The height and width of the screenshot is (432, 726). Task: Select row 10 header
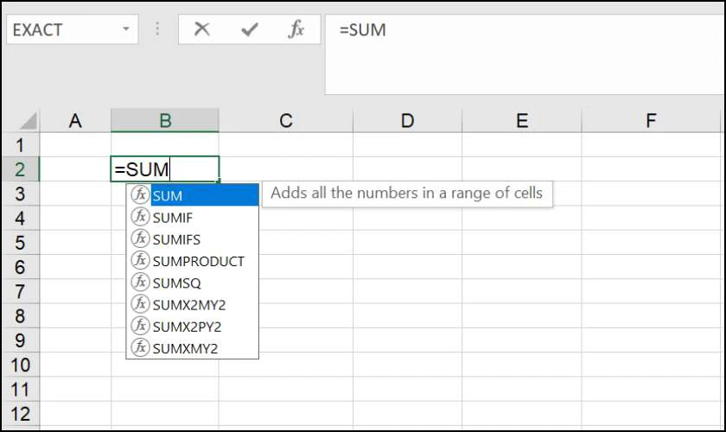click(x=20, y=365)
